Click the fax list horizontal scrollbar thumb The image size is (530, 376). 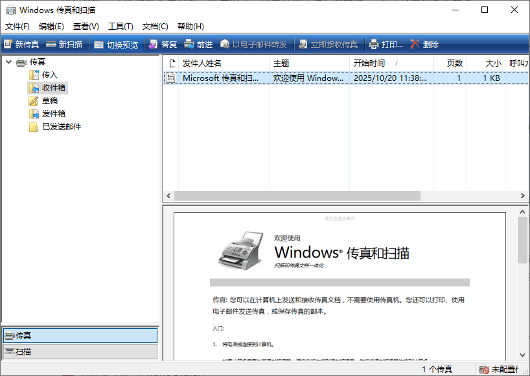pos(297,195)
